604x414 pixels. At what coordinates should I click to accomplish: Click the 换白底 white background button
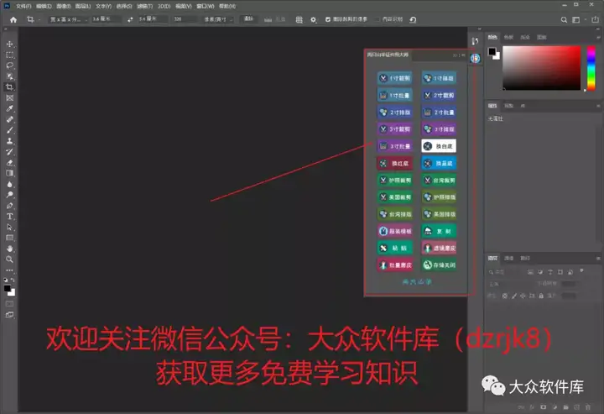click(x=439, y=146)
